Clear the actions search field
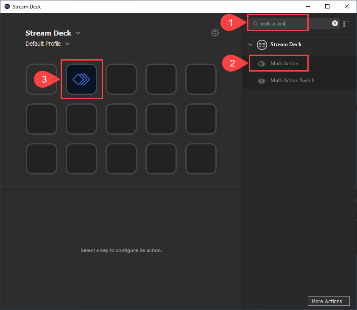Screen dimensions: 357x310 coord(335,23)
